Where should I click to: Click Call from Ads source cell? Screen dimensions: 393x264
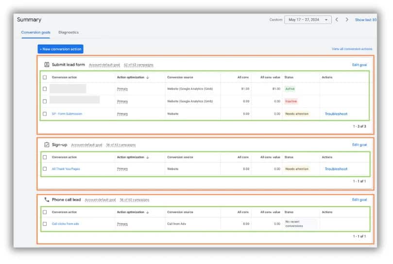[x=176, y=224]
